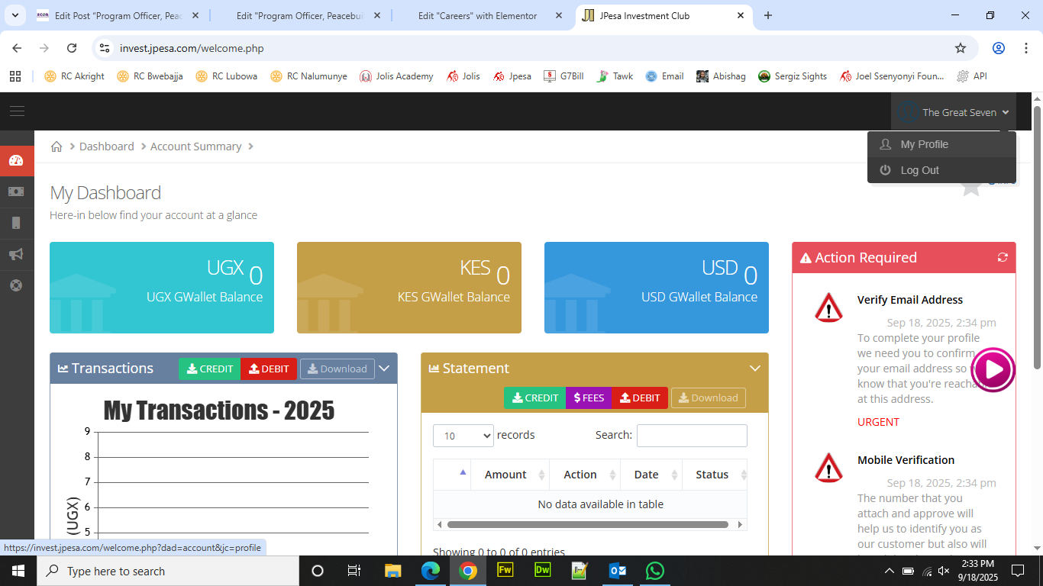Click the lifebuoy support sidebar icon
1043x586 pixels.
[x=16, y=285]
